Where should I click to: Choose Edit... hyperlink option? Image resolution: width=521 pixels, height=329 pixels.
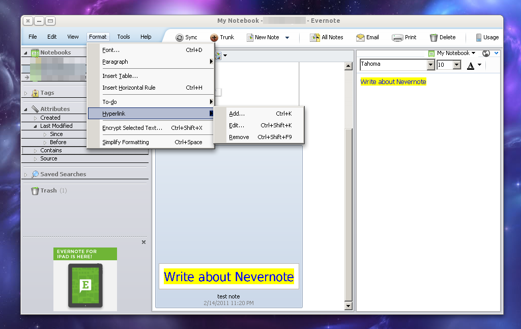(x=259, y=125)
